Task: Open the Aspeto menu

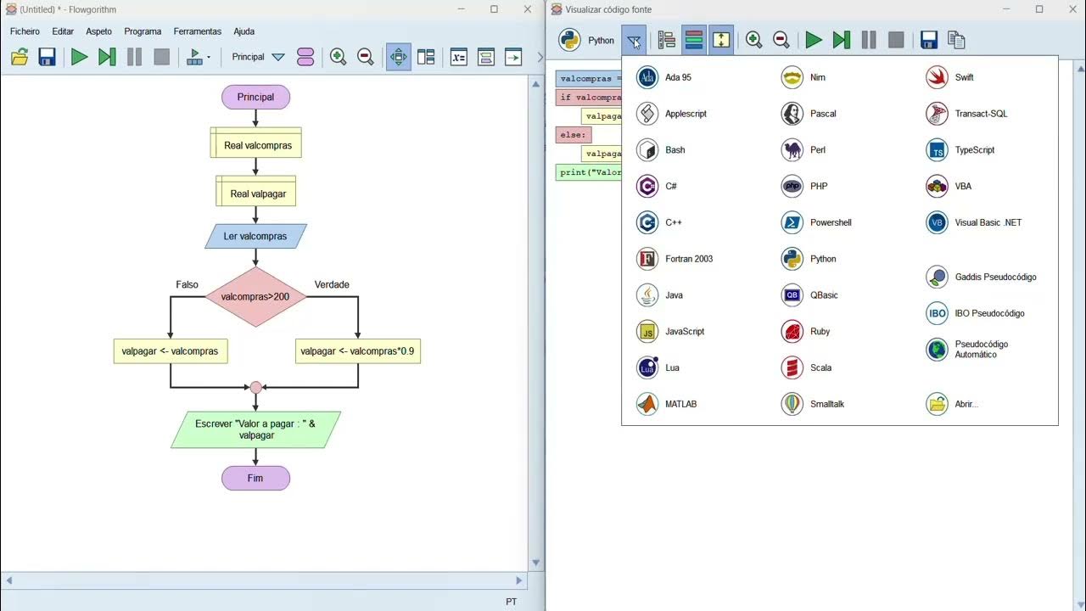Action: click(98, 31)
